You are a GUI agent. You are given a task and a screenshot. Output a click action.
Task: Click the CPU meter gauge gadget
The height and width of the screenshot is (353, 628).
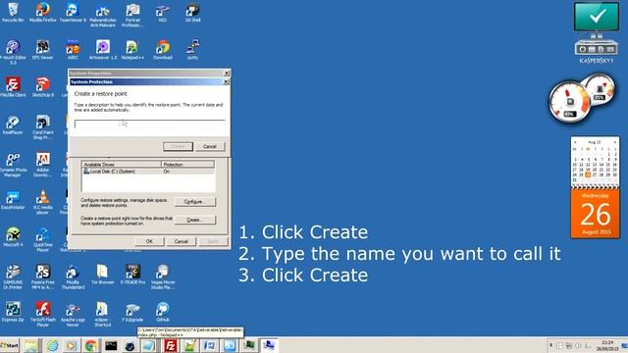coord(569,102)
